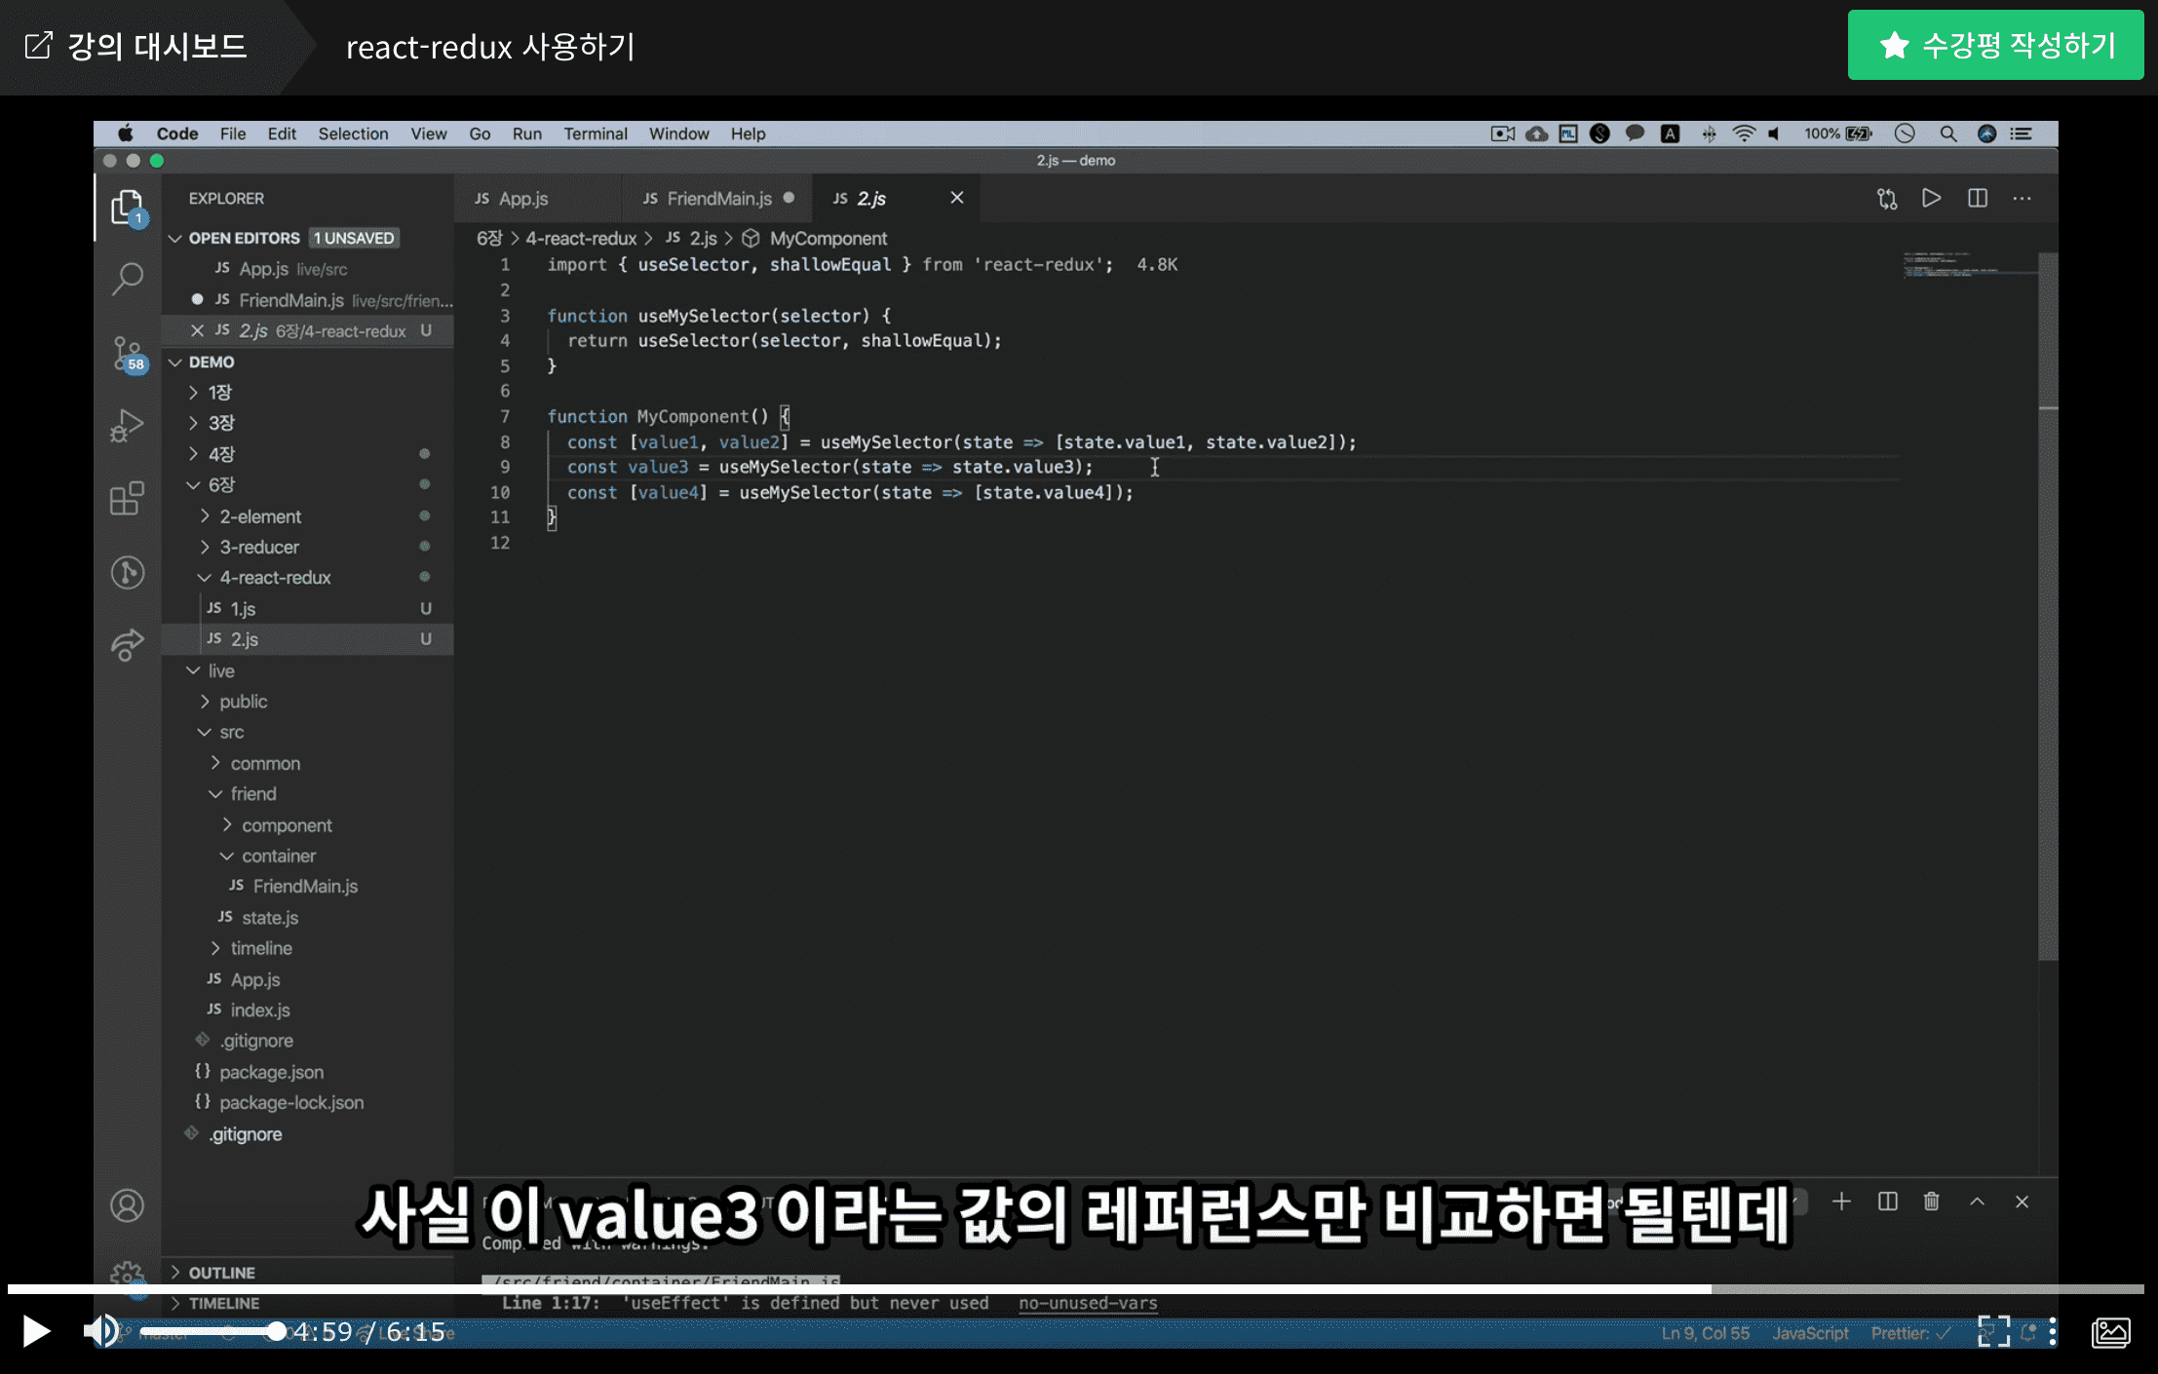This screenshot has height=1374, width=2158.
Task: Open the Selection menu
Action: (353, 134)
